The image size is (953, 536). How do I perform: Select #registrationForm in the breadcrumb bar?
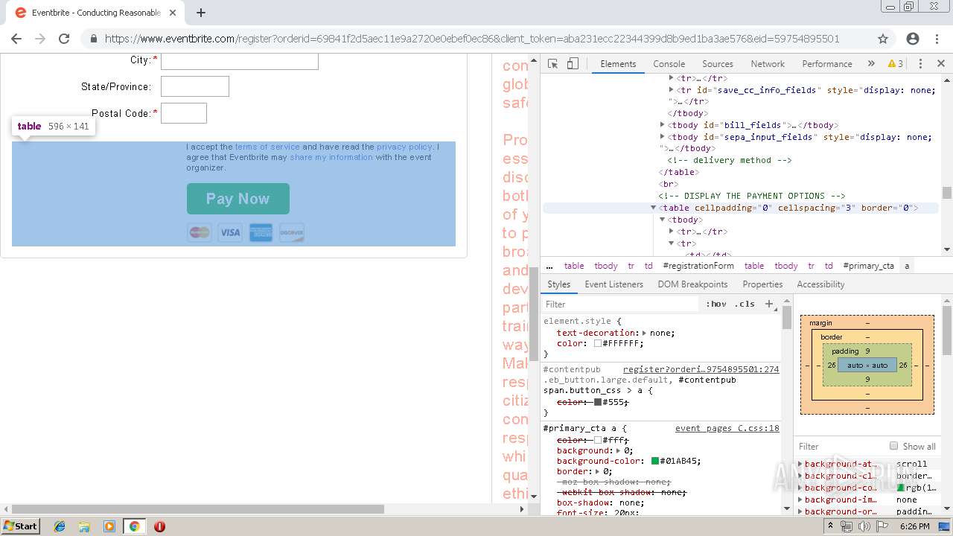[698, 266]
